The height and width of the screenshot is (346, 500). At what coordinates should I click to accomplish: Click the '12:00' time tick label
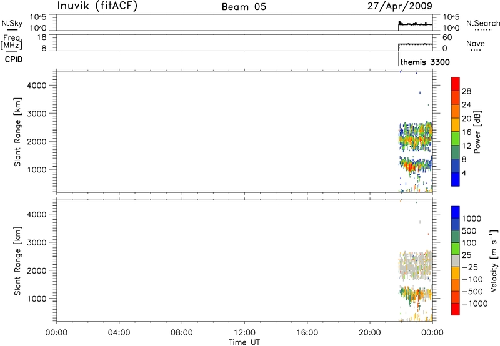coord(244,333)
